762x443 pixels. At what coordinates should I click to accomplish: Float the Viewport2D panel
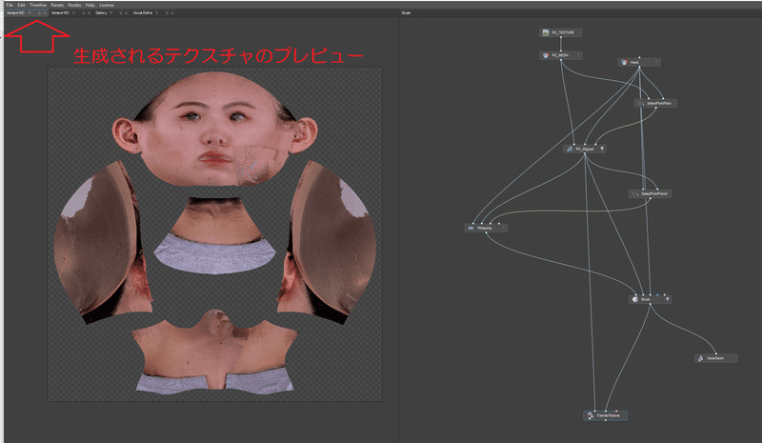point(39,13)
